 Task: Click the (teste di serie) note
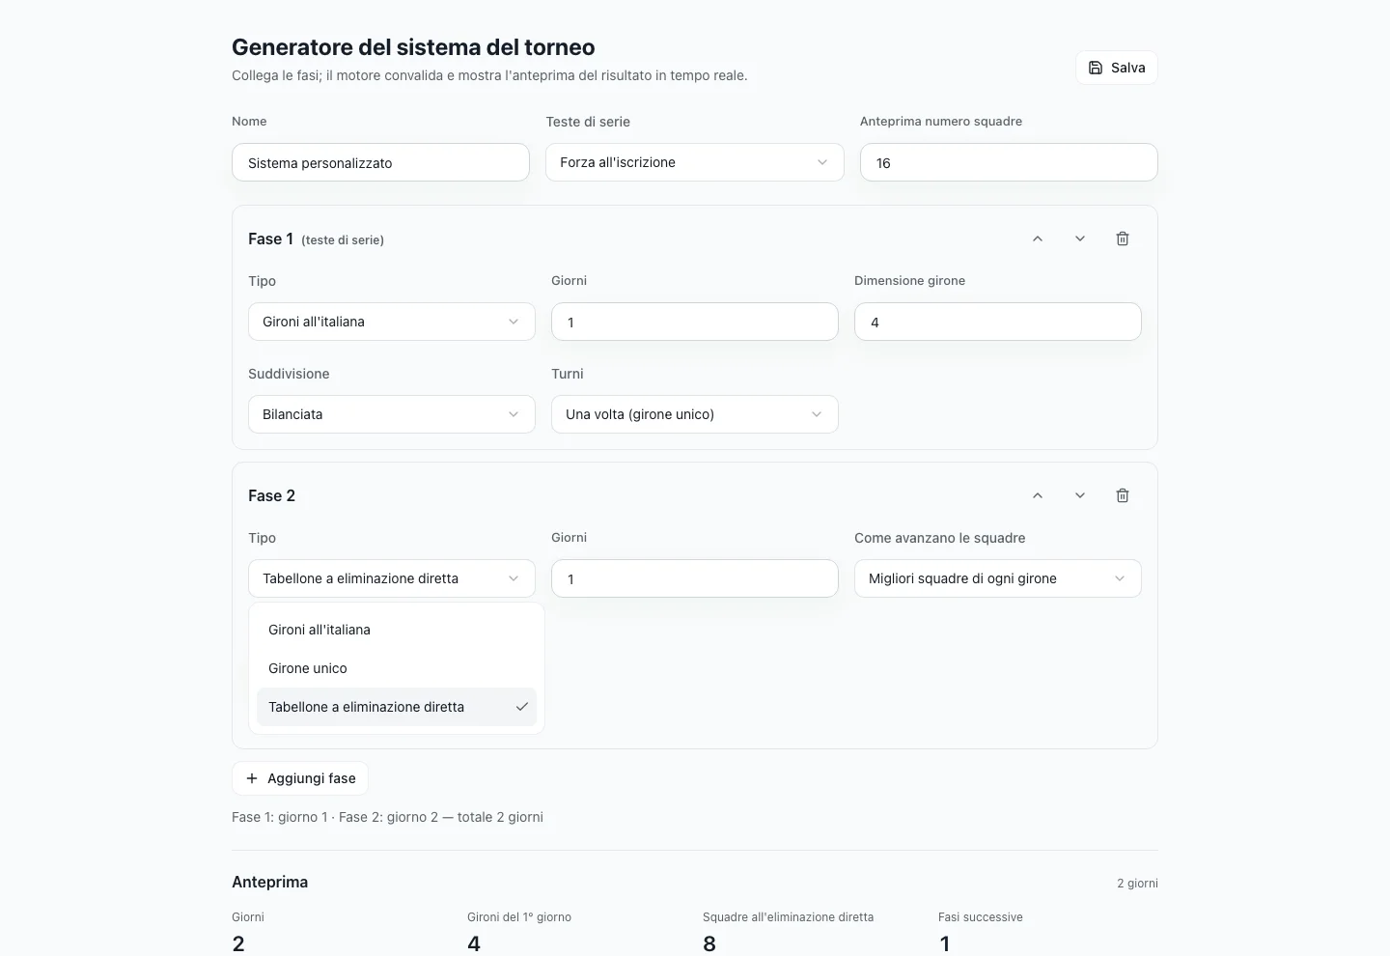343,240
